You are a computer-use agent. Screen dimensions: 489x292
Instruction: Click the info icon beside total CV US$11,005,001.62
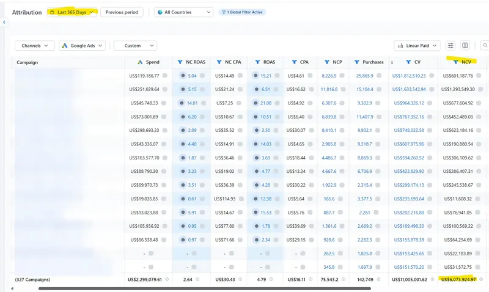[x=432, y=279]
